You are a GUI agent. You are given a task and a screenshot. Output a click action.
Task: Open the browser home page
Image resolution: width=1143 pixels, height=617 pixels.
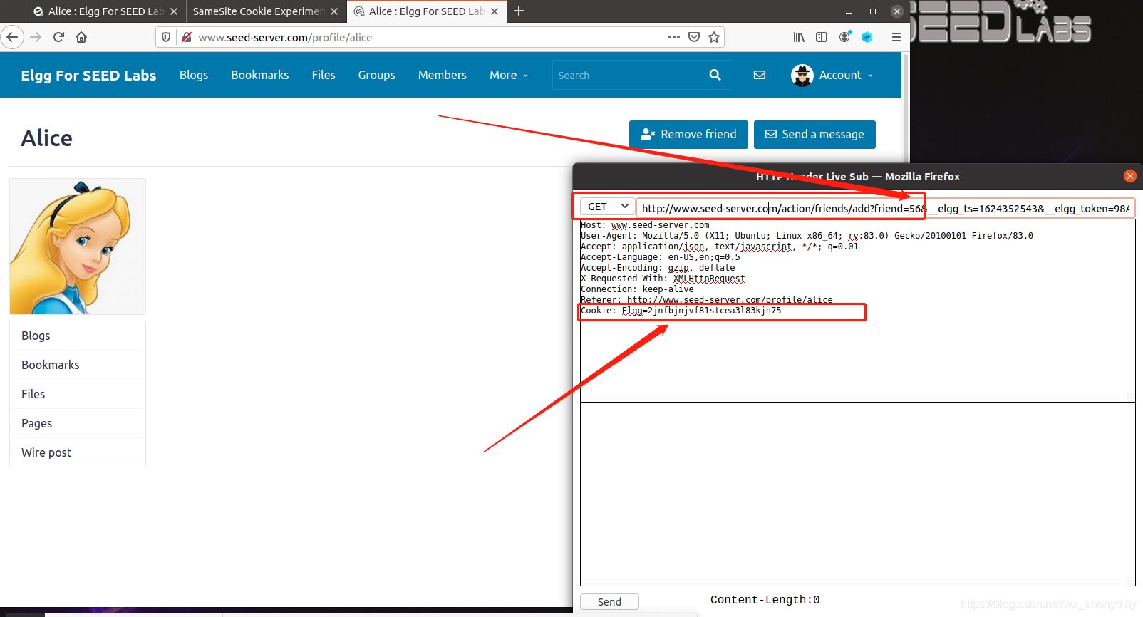(81, 37)
